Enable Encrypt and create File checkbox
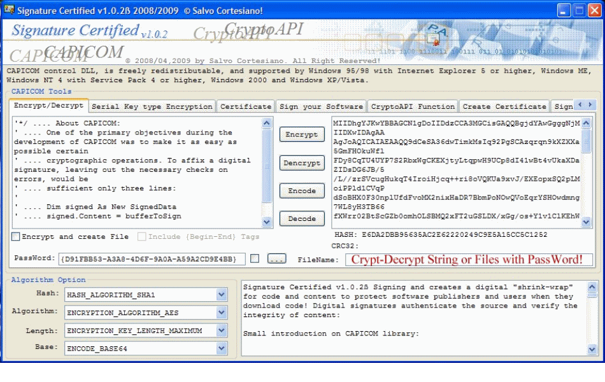 (15, 237)
